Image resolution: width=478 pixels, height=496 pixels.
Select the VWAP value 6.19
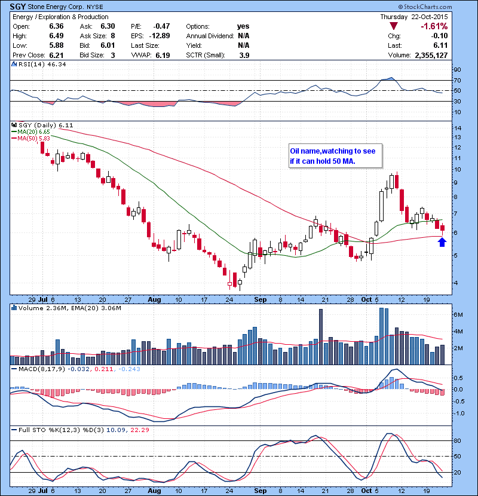pyautogui.click(x=163, y=56)
